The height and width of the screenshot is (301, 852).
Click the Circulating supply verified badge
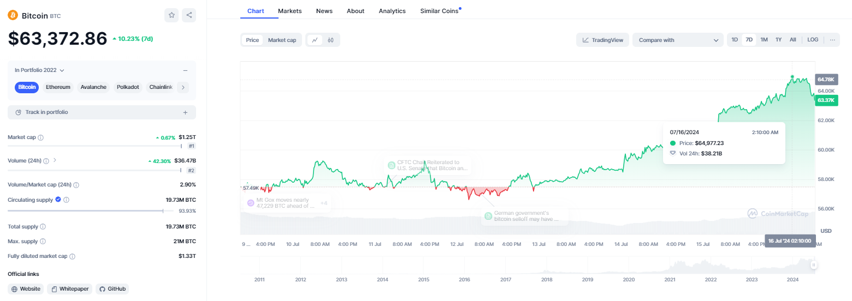(58, 200)
